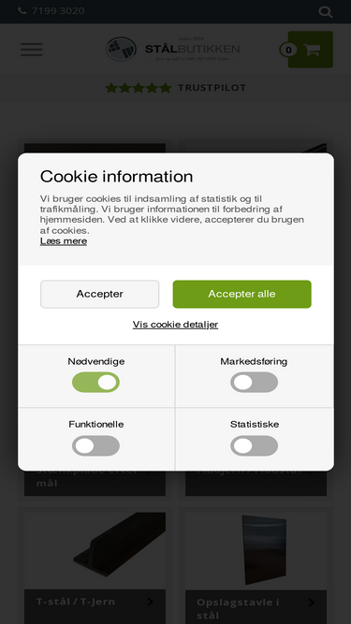Click the Trustpilot five-star rating
The height and width of the screenshot is (624, 351).
[x=176, y=88]
